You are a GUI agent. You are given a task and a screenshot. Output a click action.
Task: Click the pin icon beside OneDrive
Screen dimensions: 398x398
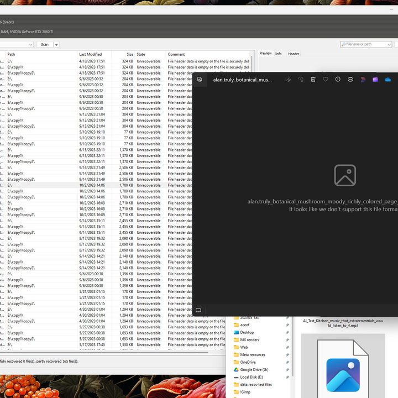point(287,362)
